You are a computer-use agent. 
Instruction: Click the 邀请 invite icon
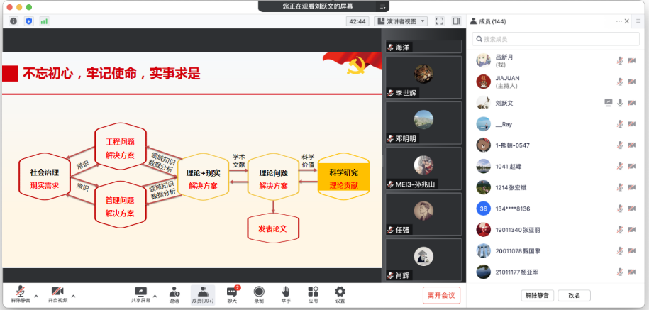point(174,292)
